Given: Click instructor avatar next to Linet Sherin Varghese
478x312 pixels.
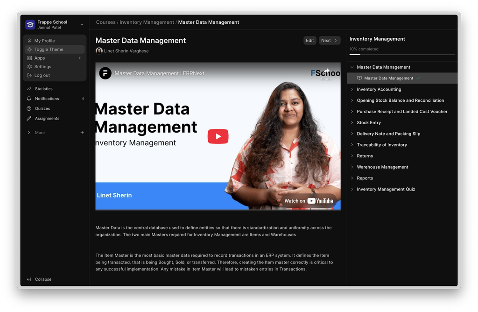Looking at the screenshot, I should pos(99,51).
